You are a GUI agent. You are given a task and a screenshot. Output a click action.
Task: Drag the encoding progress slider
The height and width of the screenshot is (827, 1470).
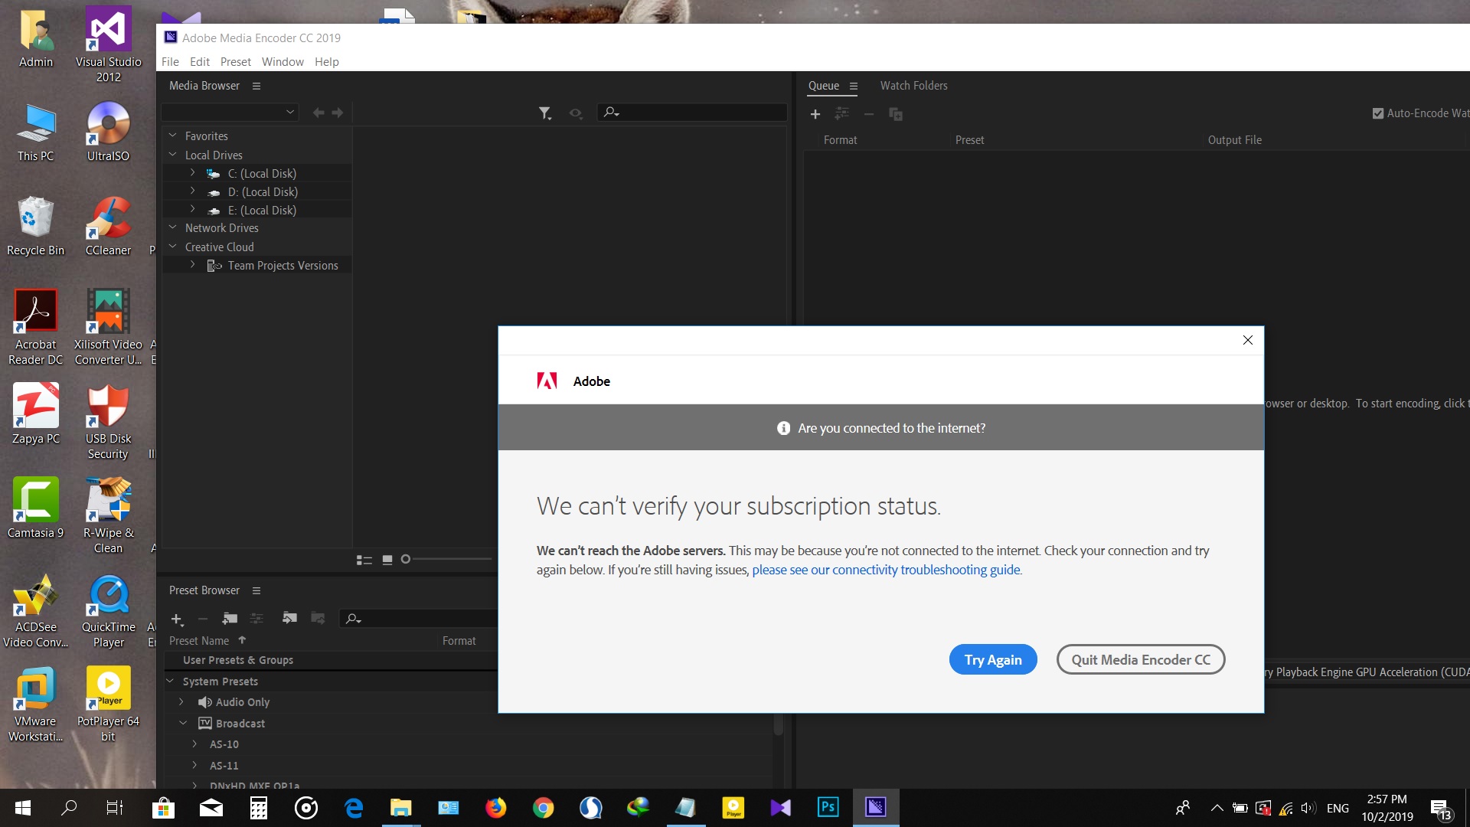coord(407,558)
